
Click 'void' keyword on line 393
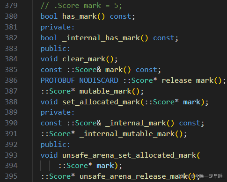49,155
